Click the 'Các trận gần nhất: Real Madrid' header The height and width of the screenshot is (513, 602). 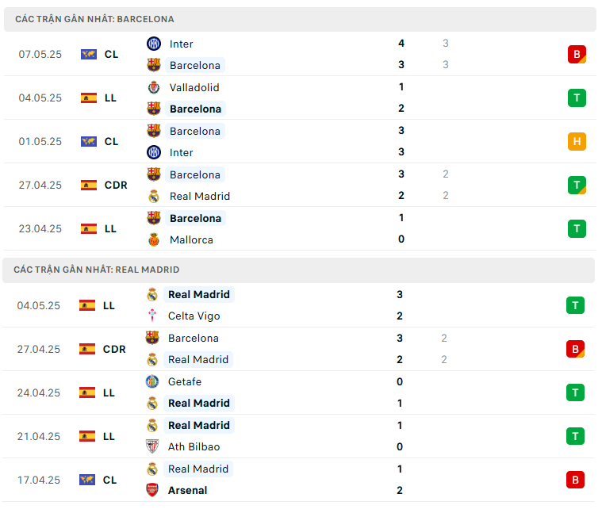[97, 270]
